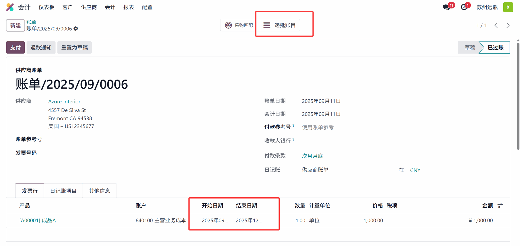The width and height of the screenshot is (520, 246).
Task: Open the 供应商 menu
Action: [x=89, y=7]
